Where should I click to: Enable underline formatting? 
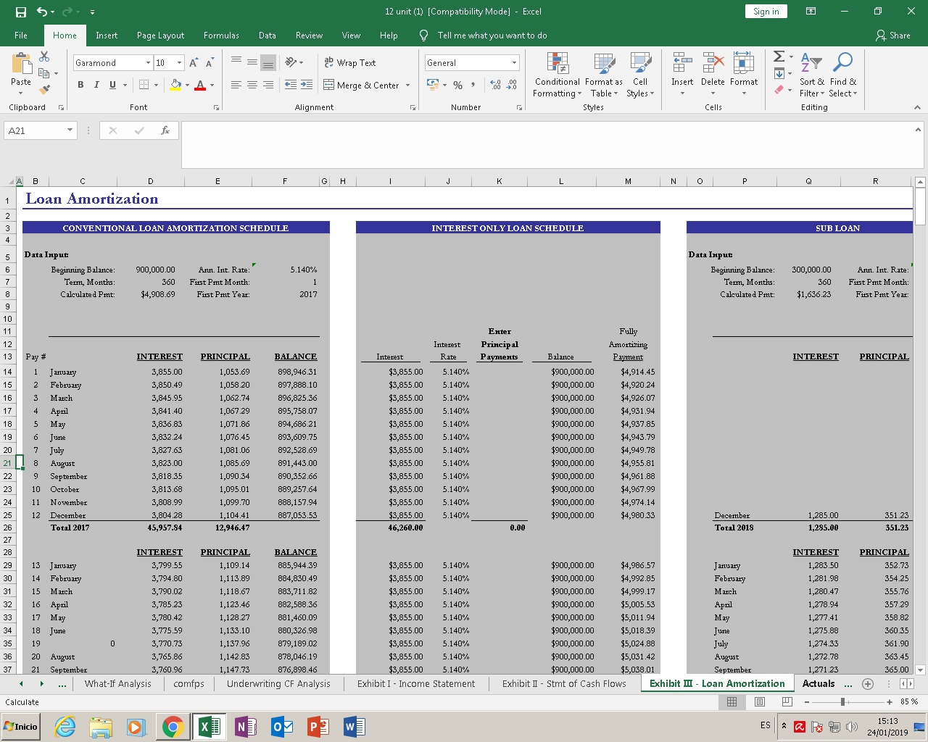tap(112, 85)
